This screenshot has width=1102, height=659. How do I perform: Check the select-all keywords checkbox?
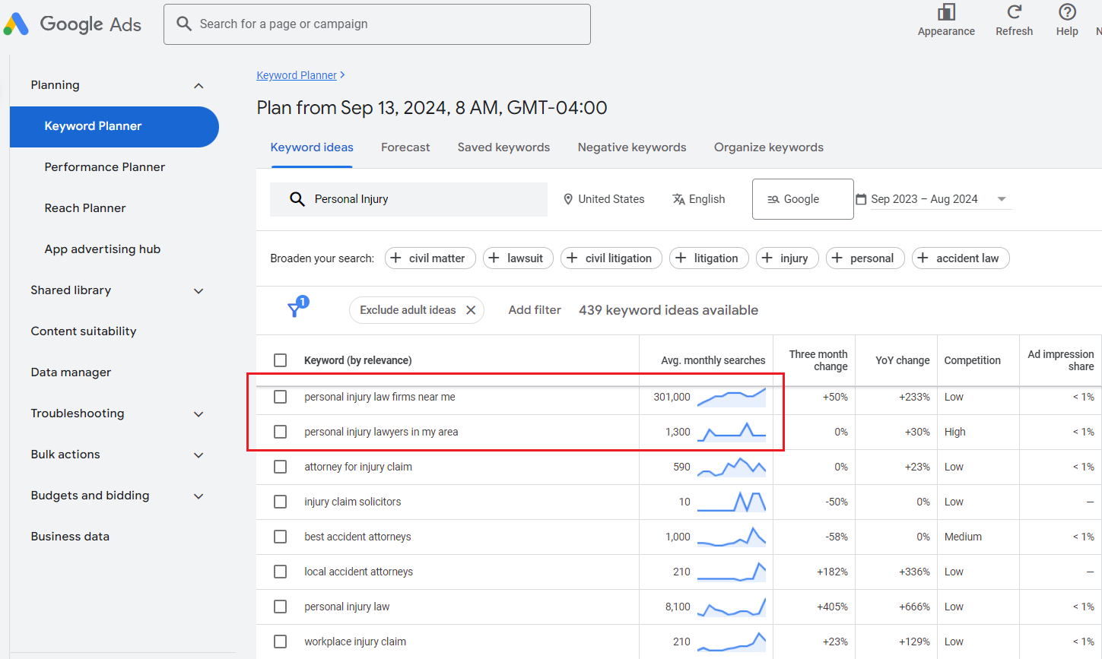pos(281,360)
